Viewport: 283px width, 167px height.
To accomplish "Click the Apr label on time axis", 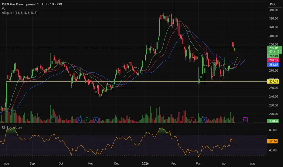I will pos(224,164).
